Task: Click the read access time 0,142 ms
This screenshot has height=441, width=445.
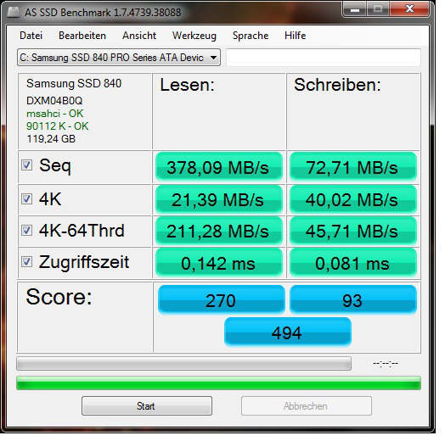Action: [x=219, y=263]
